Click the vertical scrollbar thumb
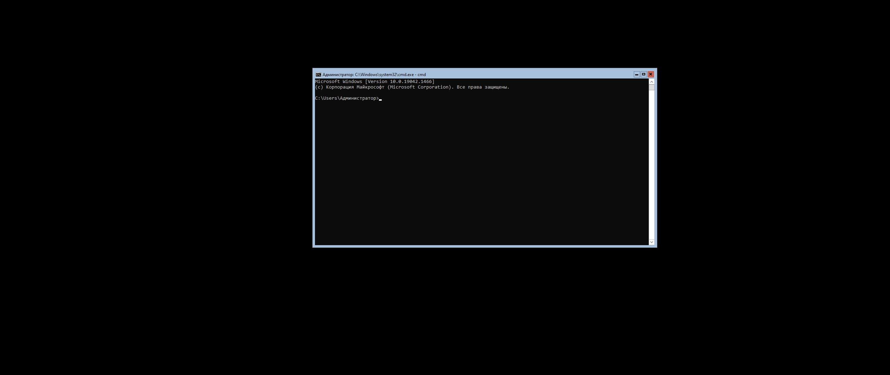The image size is (890, 375). click(x=652, y=87)
